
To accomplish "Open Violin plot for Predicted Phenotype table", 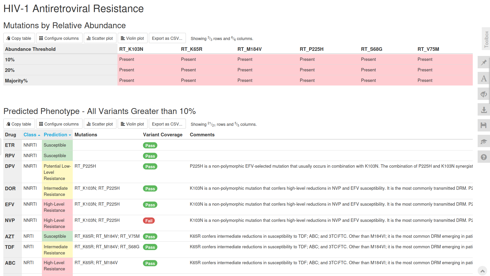I will tap(133, 124).
